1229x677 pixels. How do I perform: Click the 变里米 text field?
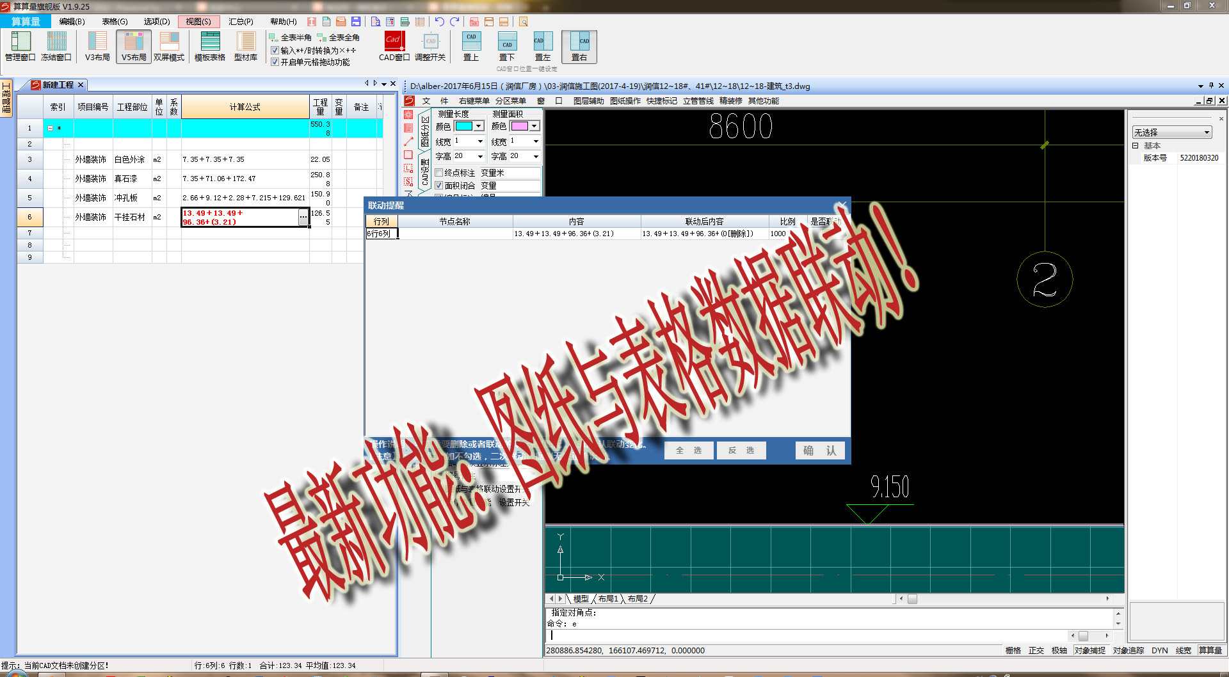tap(510, 173)
